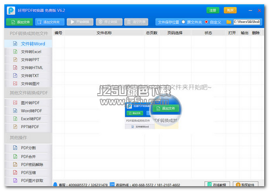Select the 文件转Excel menu item
The height and width of the screenshot is (191, 269).
(28, 52)
